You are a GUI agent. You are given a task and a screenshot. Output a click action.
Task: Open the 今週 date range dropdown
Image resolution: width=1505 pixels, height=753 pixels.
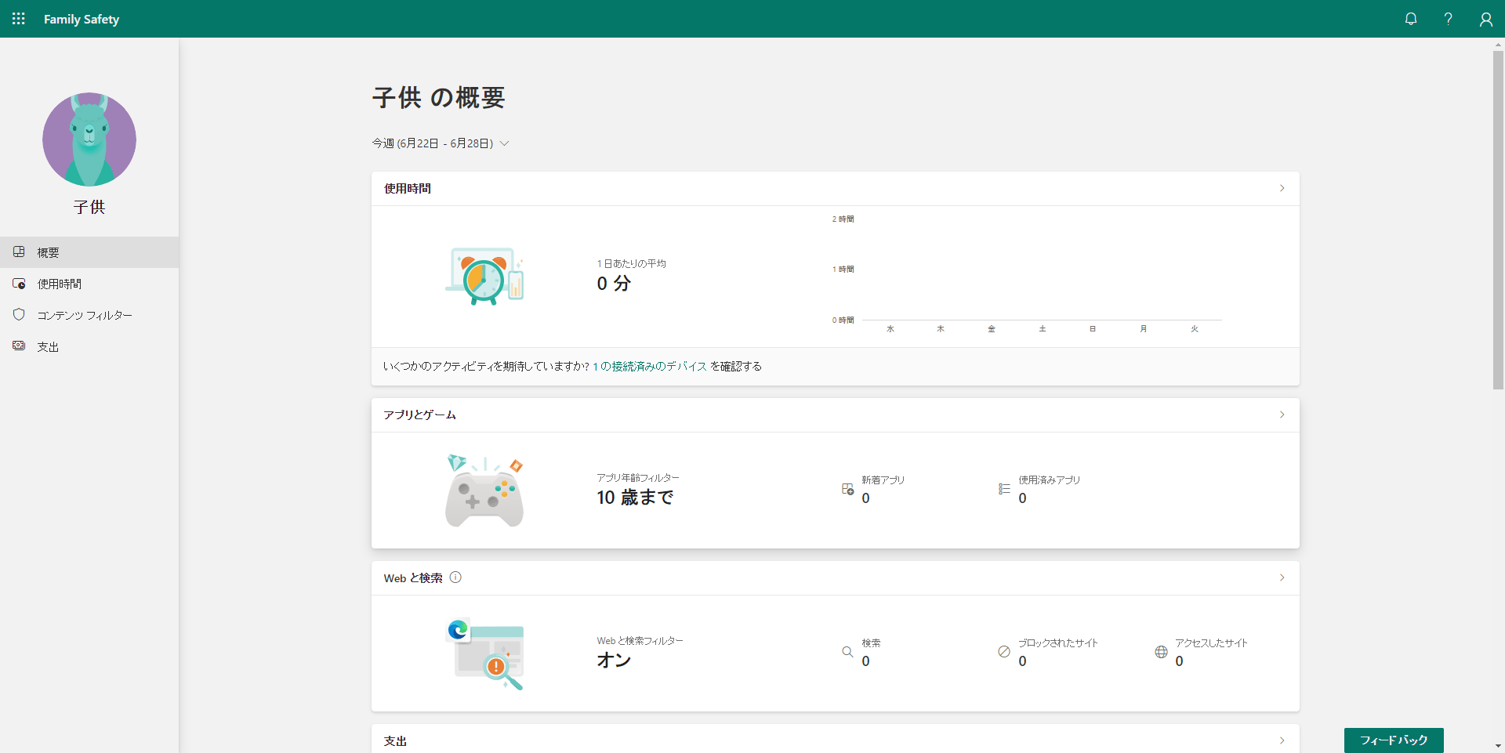(x=441, y=143)
